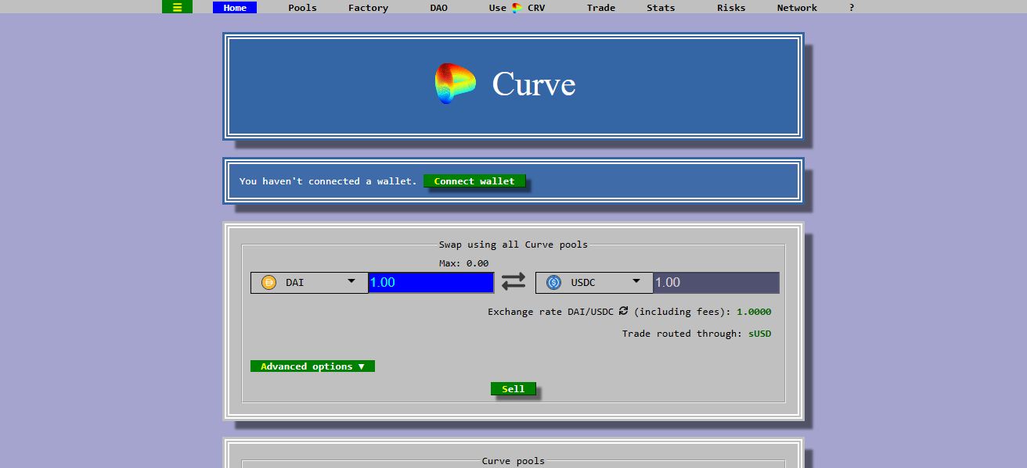Open the Risks menu item
This screenshot has height=468, width=1027.
(x=731, y=8)
